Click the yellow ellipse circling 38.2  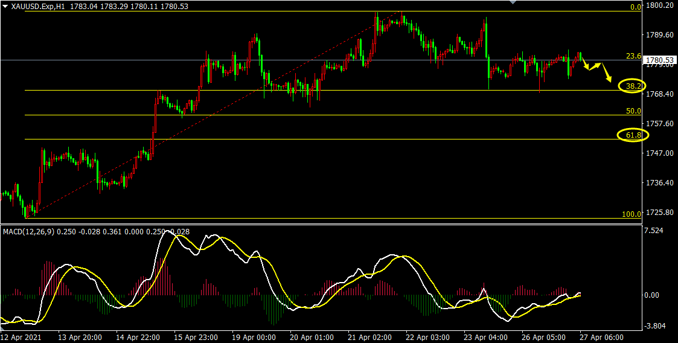(633, 86)
